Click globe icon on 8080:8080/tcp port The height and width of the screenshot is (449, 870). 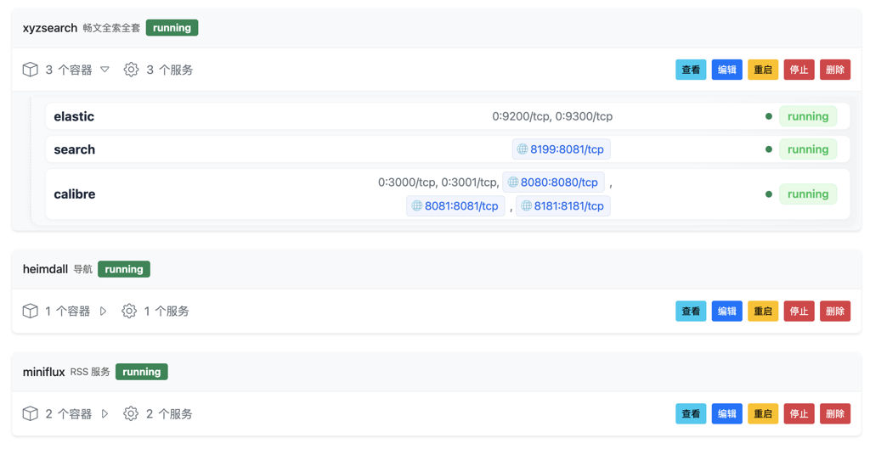[513, 182]
